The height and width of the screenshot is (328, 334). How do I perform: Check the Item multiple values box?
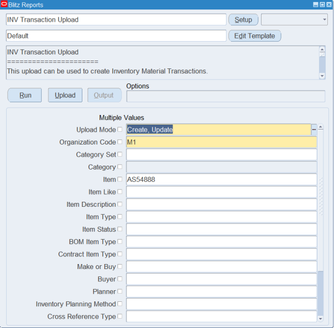[x=120, y=179]
